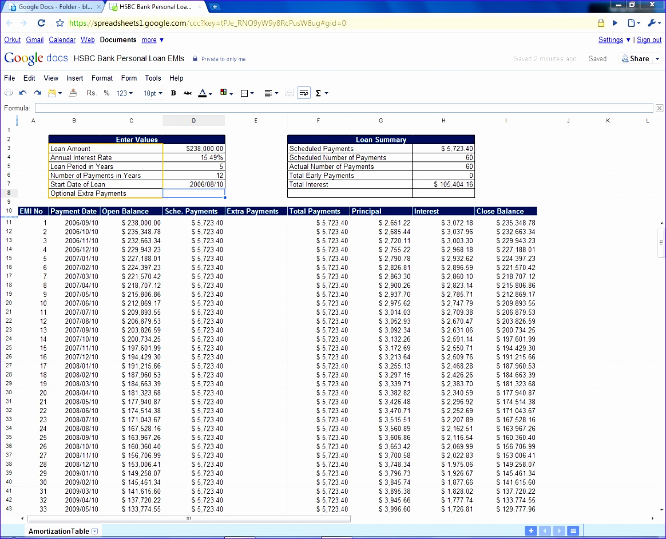Screen dimensions: 666x539
Task: Click the Share button
Action: [636, 58]
